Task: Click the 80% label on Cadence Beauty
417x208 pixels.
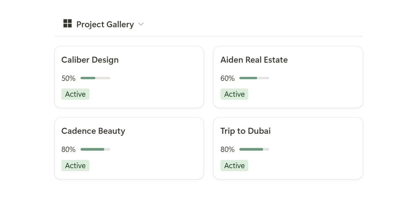Action: pyautogui.click(x=68, y=149)
